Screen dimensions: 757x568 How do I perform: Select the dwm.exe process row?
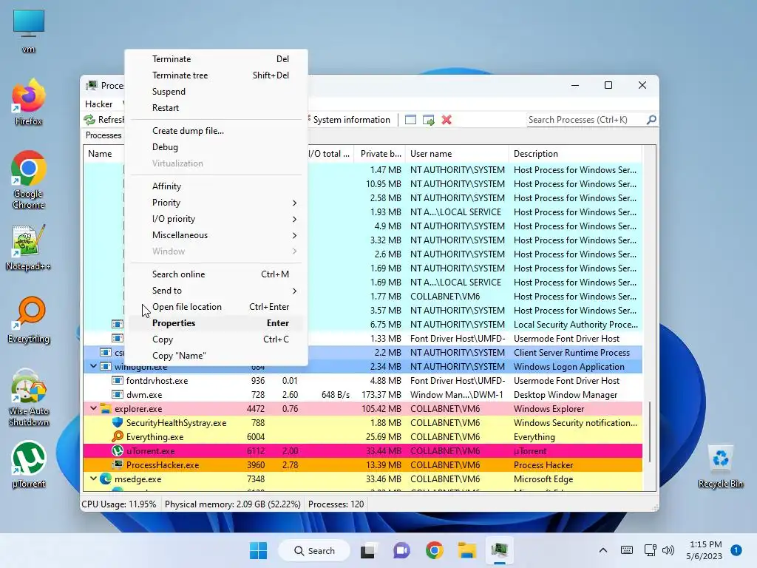click(x=362, y=395)
